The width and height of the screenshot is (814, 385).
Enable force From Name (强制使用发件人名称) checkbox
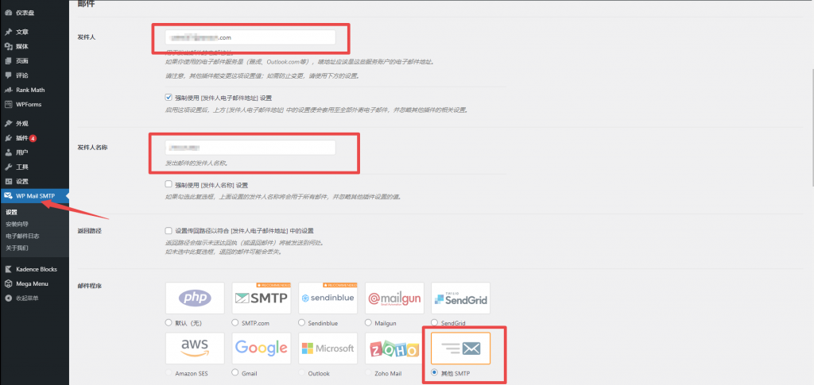click(x=169, y=184)
